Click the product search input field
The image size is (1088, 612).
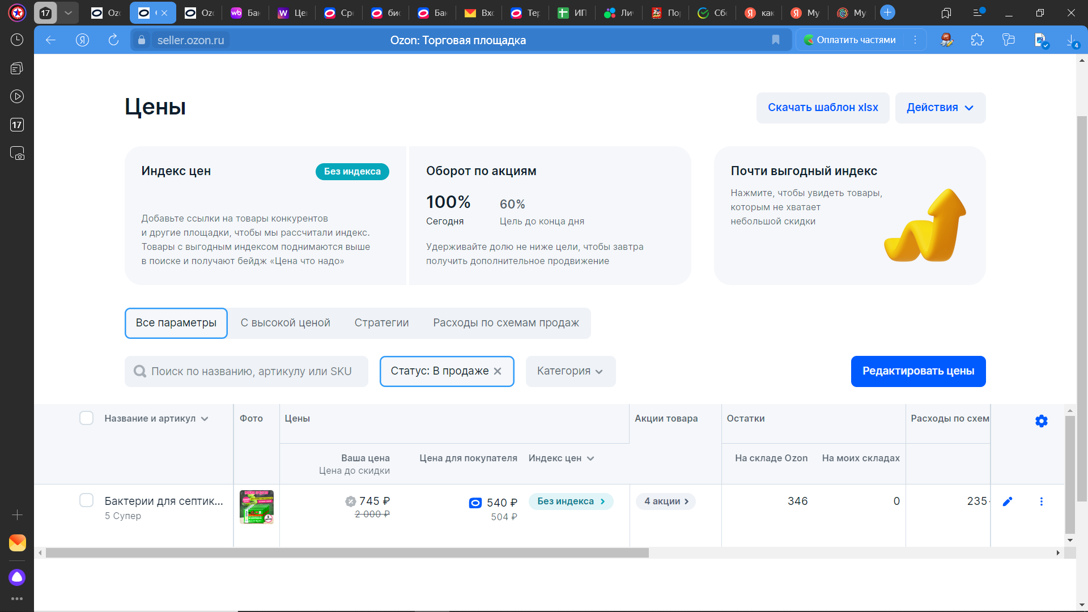(x=251, y=371)
